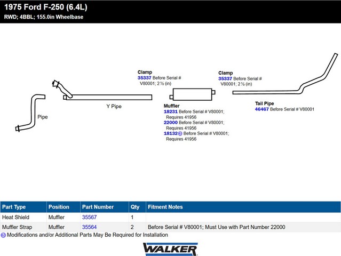This screenshot has height=256, width=341.
Task: Click the footnote 3 icon below the table
Action: (3, 235)
